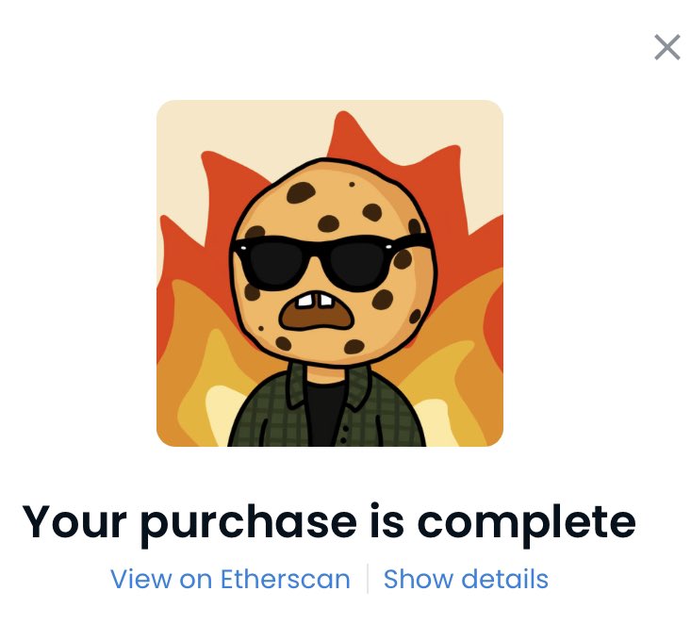Click the Show details link
691x624 pixels.
[466, 579]
